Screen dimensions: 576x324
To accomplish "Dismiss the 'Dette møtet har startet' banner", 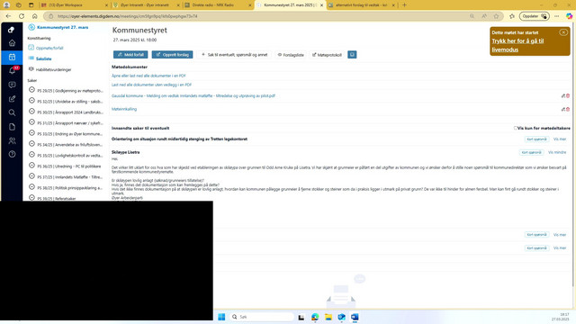I will pos(563,32).
